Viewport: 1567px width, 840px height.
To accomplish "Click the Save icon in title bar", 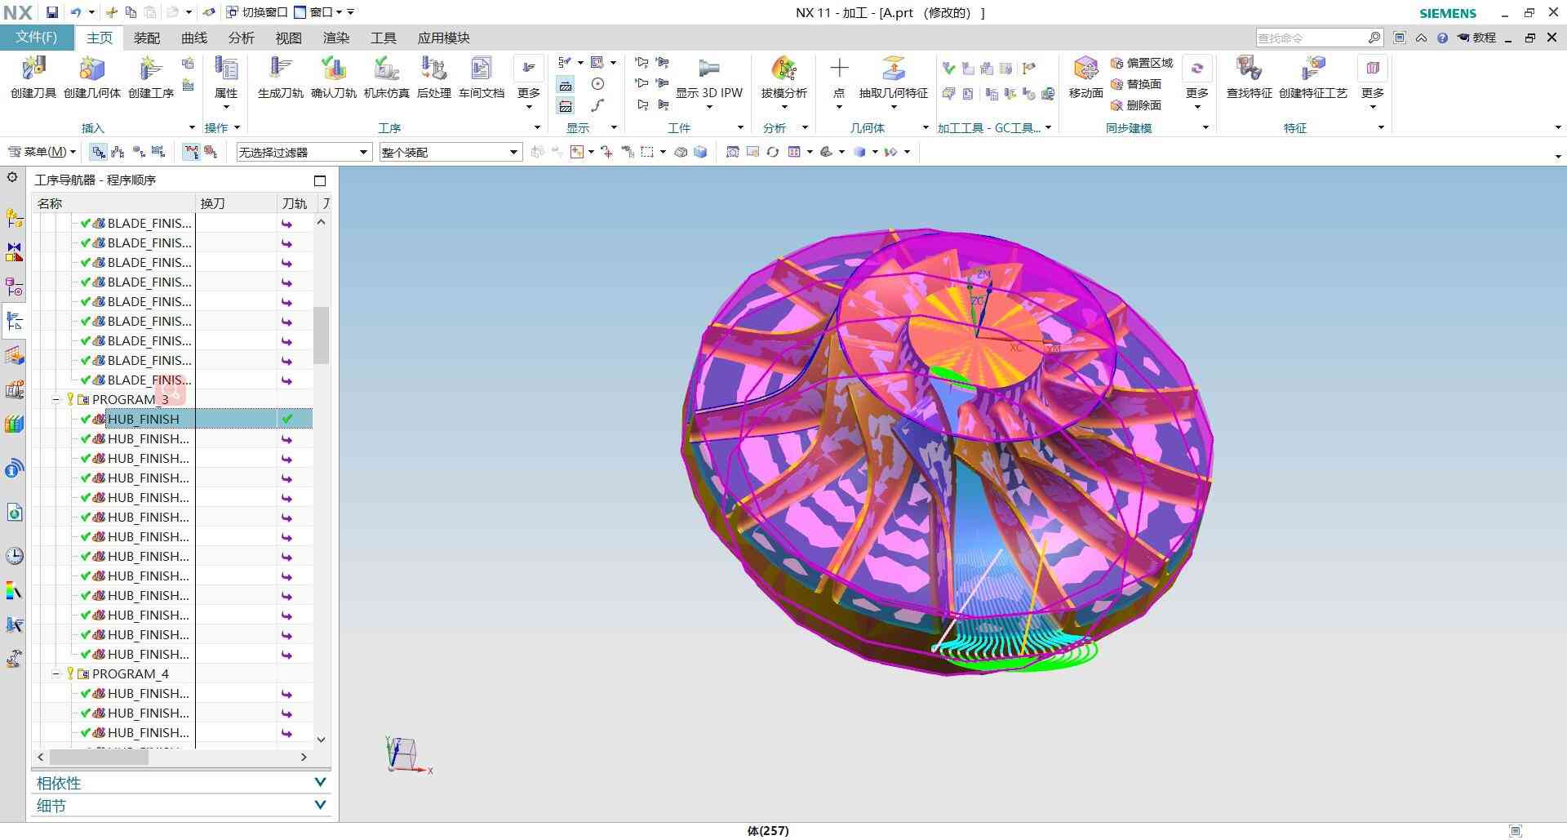I will (x=52, y=12).
